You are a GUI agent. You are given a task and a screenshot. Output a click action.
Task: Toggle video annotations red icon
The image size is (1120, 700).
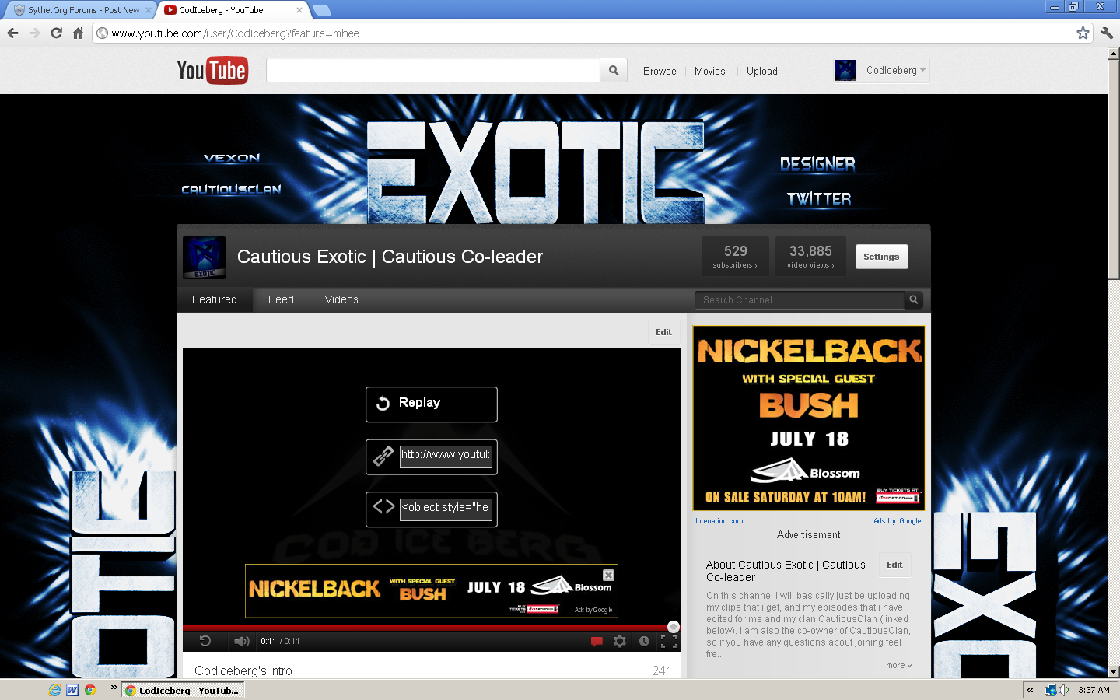[x=597, y=641]
